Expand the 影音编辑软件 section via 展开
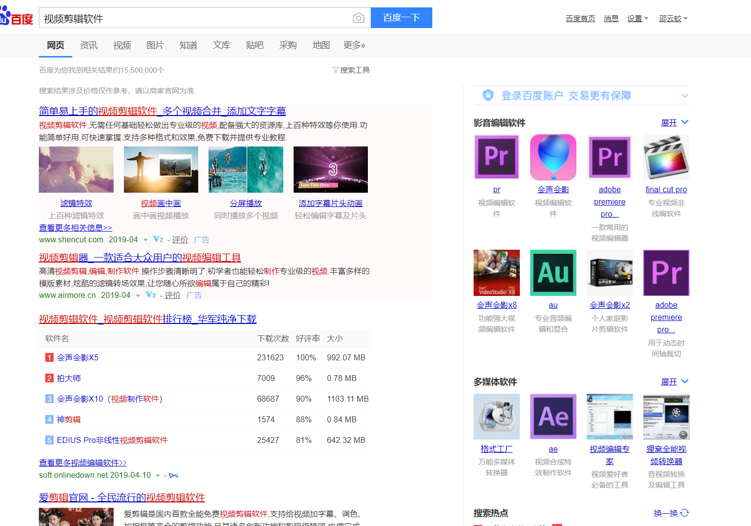The width and height of the screenshot is (751, 526). pos(674,122)
